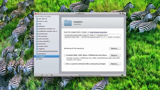Screen dimensions: 160x90
Task: Follow the install browser extensions link
Action: (98, 32)
